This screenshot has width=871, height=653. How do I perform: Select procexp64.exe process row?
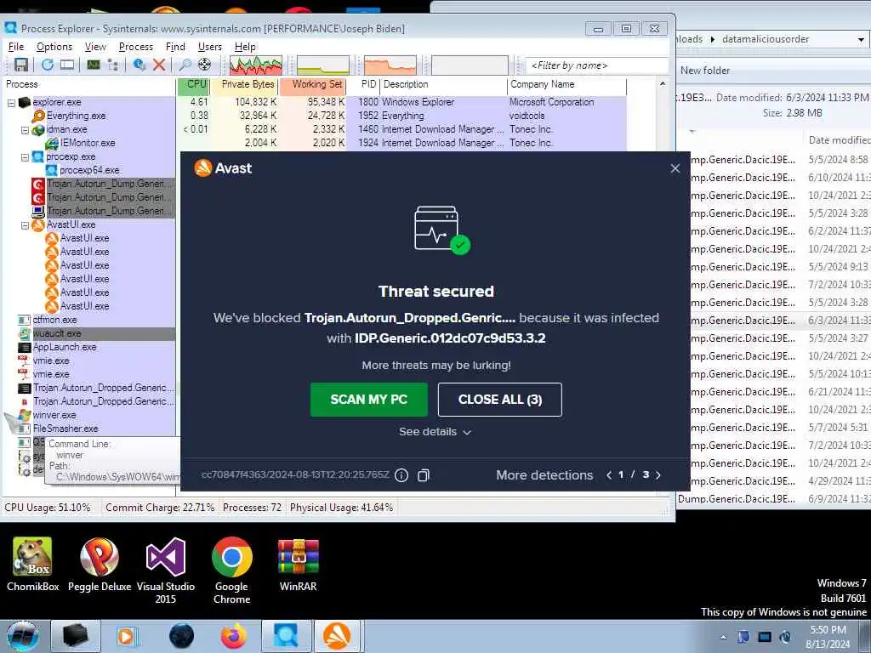pos(88,170)
